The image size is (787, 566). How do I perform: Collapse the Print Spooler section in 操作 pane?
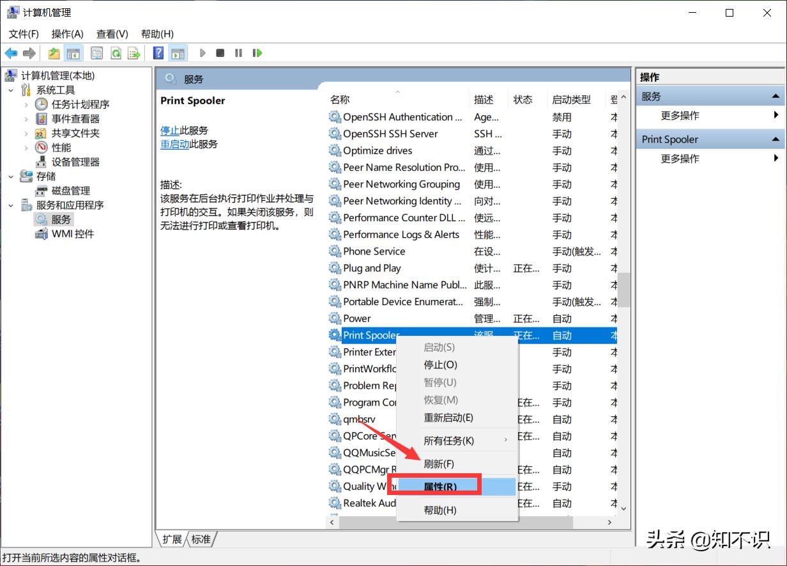point(776,139)
